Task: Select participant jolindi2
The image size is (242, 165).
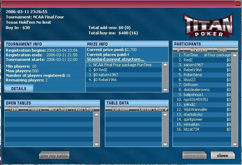Action: coord(202,104)
